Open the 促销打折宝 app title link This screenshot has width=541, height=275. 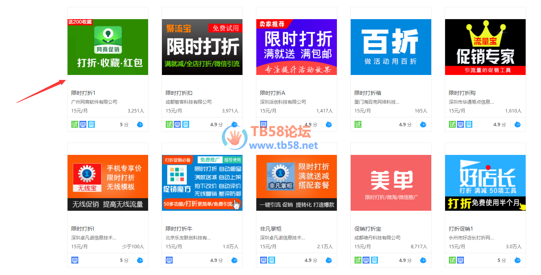368,229
